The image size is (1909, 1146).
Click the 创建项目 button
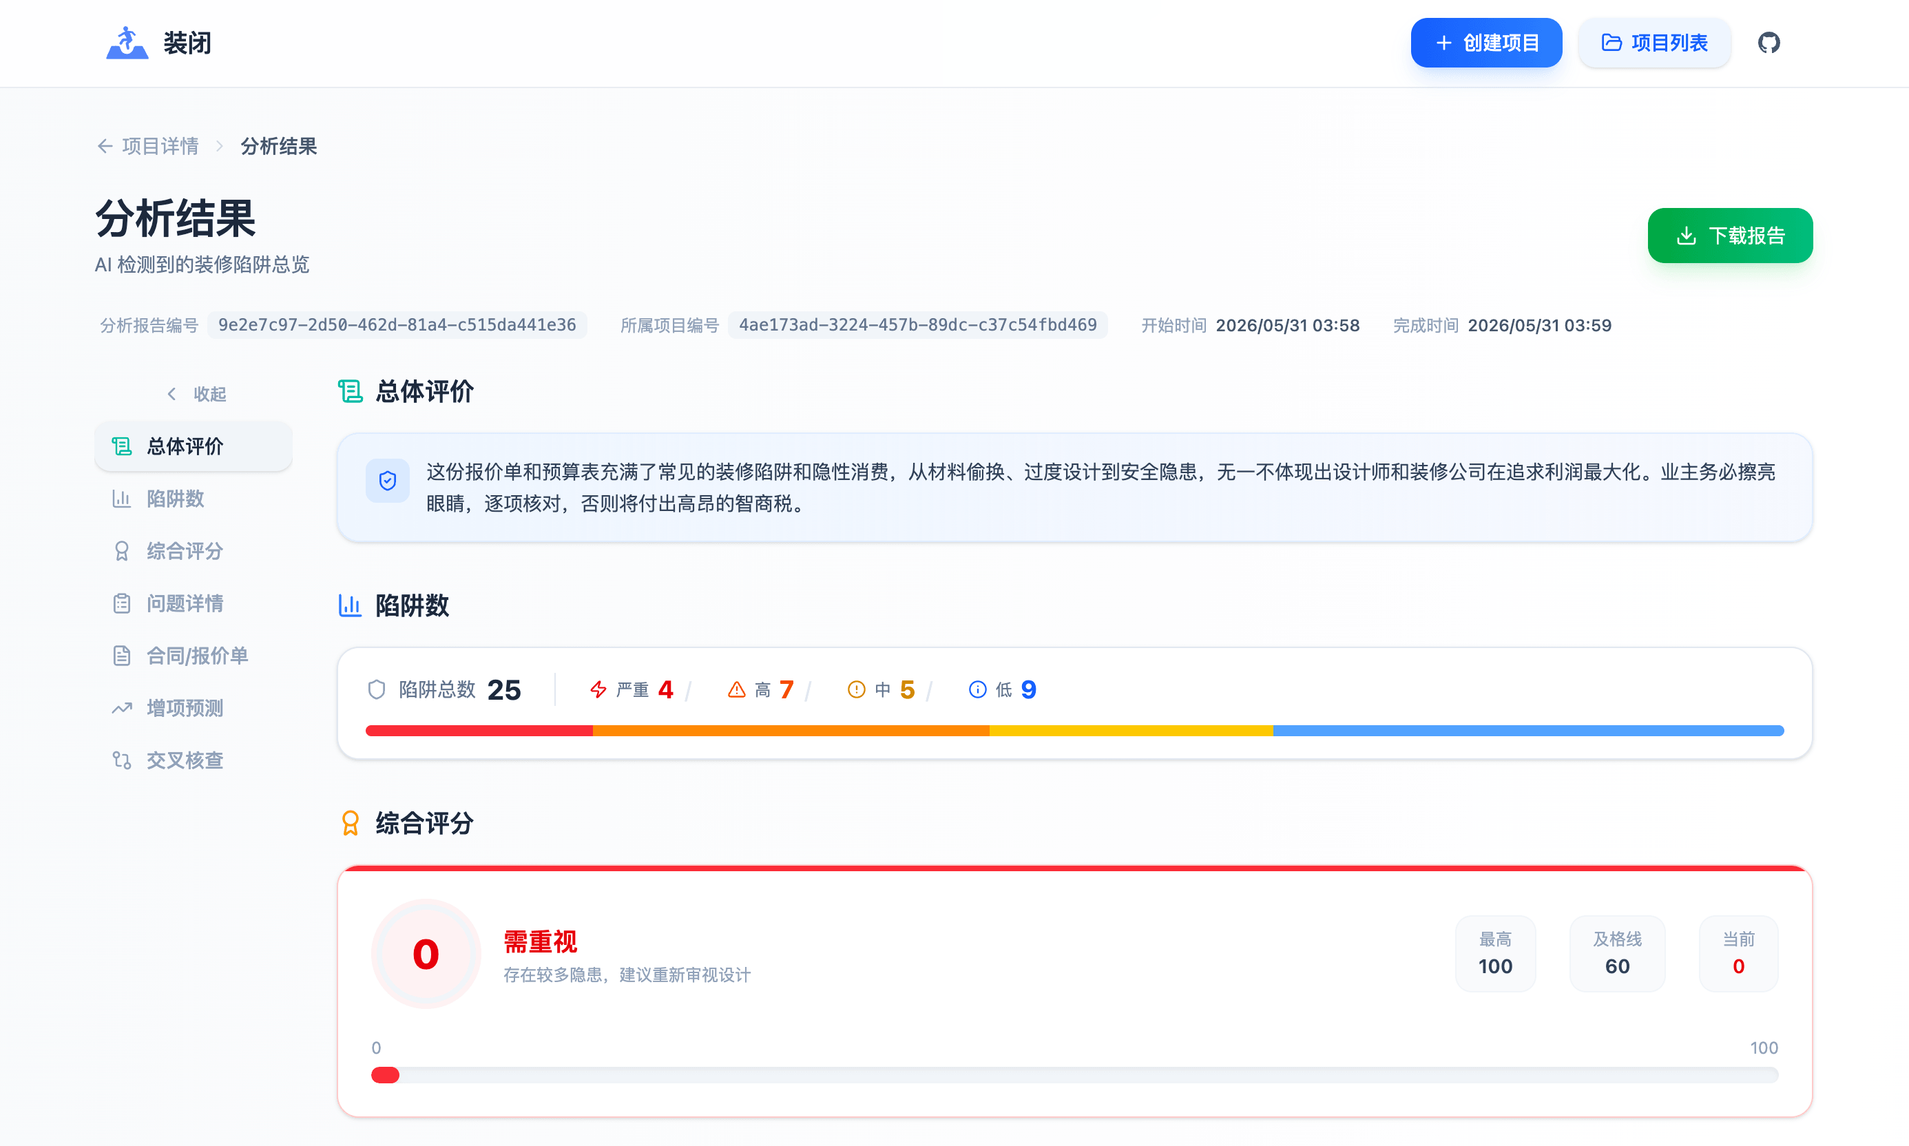point(1485,43)
